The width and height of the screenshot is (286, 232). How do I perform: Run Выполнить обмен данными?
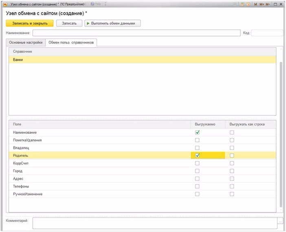pyautogui.click(x=112, y=23)
